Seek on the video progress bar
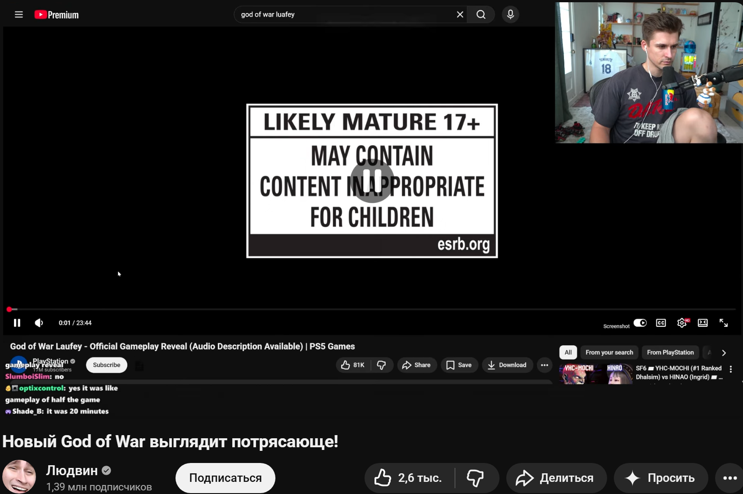743x494 pixels. [x=372, y=309]
